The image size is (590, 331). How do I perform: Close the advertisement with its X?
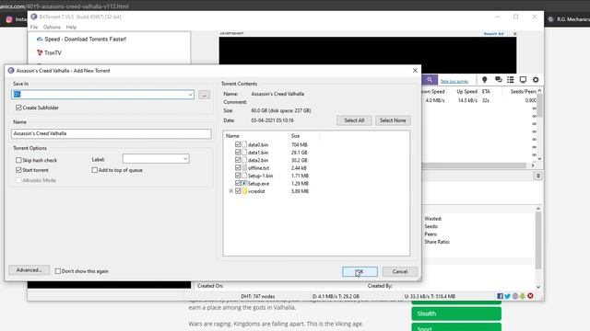point(514,34)
